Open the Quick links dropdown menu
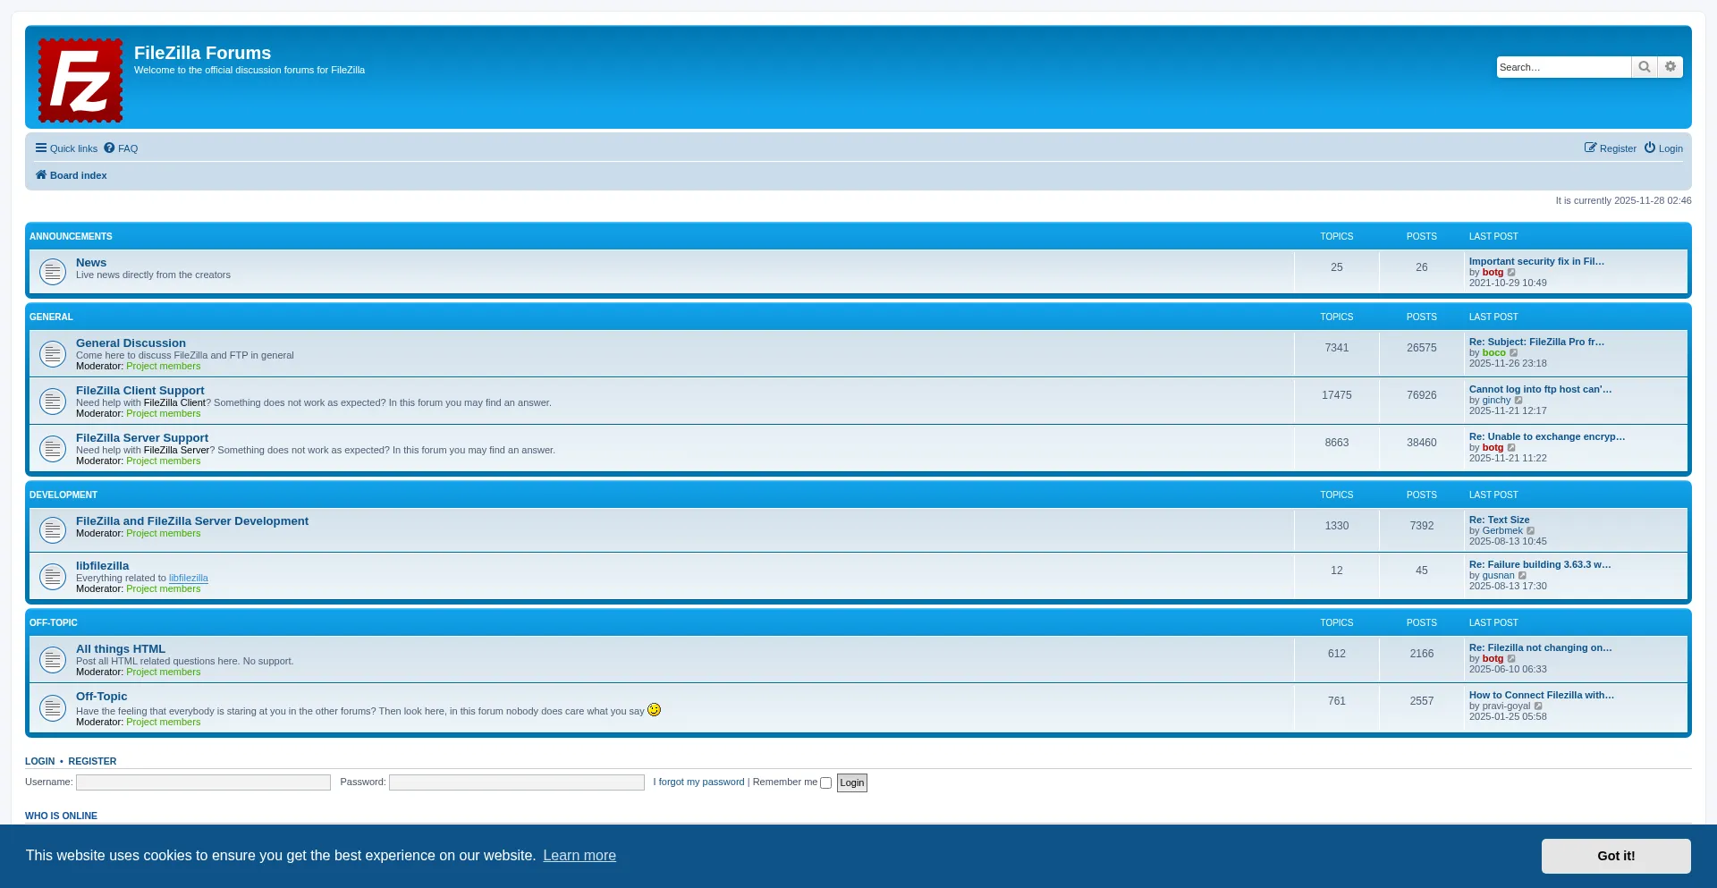The width and height of the screenshot is (1717, 888). pyautogui.click(x=66, y=148)
